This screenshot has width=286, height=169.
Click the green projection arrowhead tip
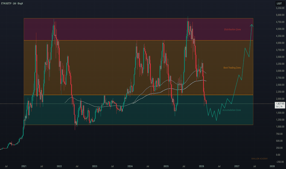pos(252,25)
